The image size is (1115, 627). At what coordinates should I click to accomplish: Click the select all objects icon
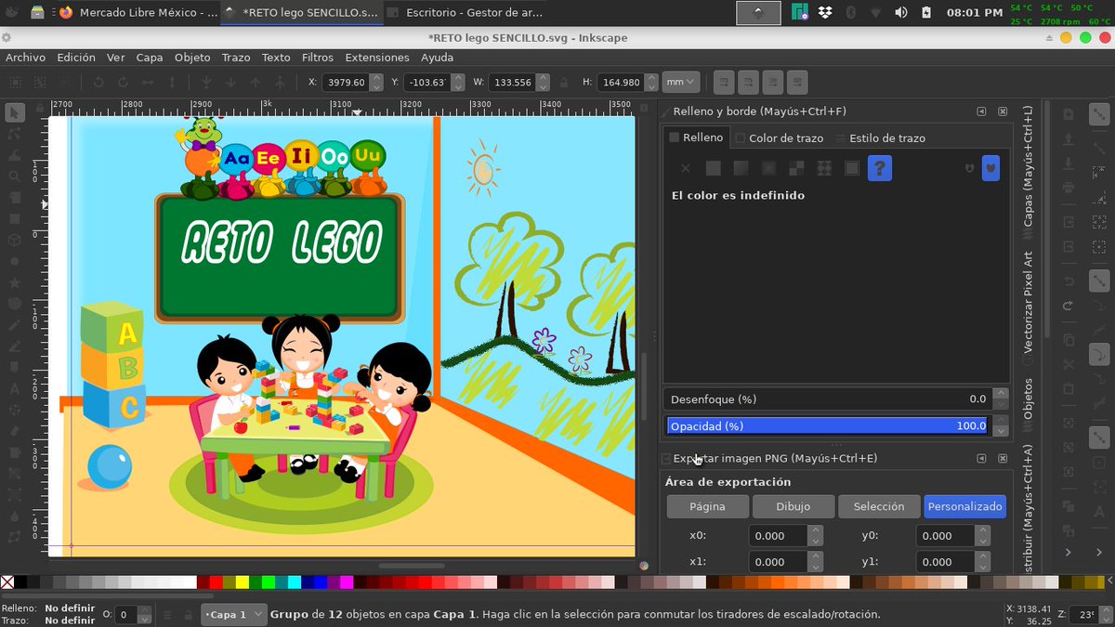pyautogui.click(x=15, y=83)
